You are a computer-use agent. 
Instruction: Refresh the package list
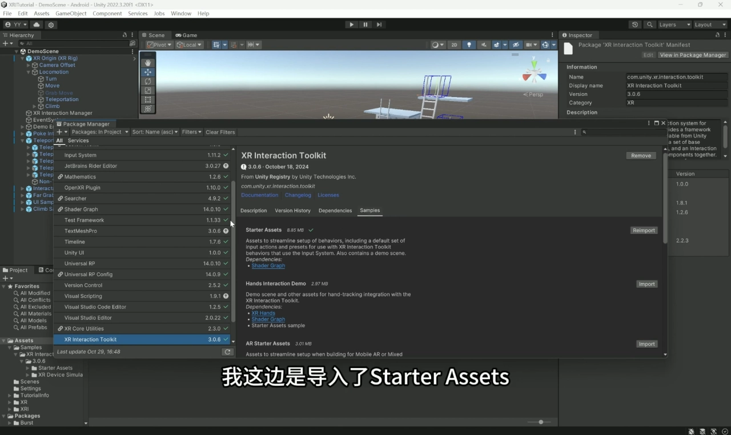point(227,352)
